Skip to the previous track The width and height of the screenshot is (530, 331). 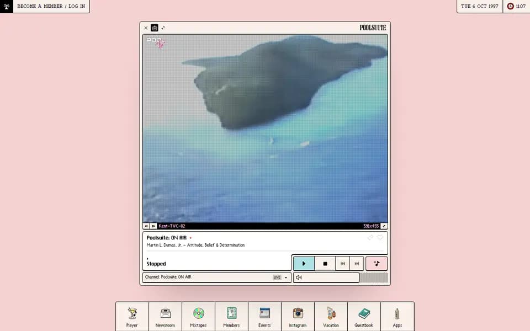(343, 264)
